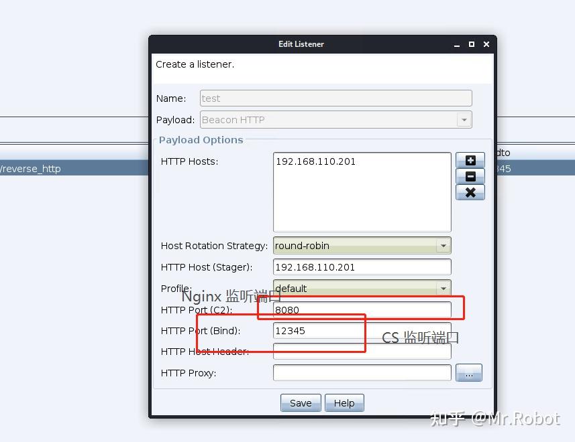Minimize the Edit Listener window
This screenshot has height=442, width=575.
(x=457, y=44)
